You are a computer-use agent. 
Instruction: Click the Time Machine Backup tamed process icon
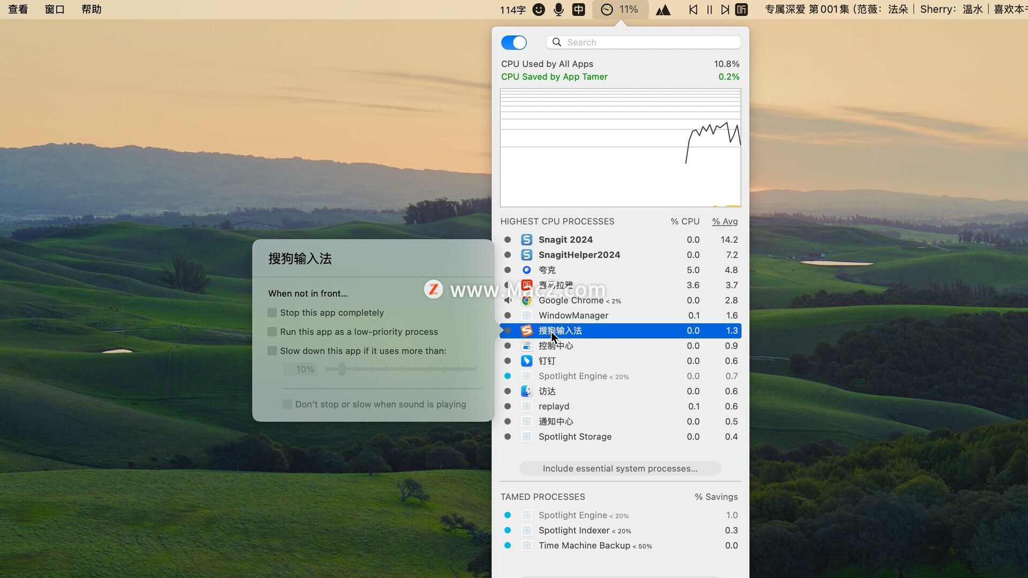(527, 546)
